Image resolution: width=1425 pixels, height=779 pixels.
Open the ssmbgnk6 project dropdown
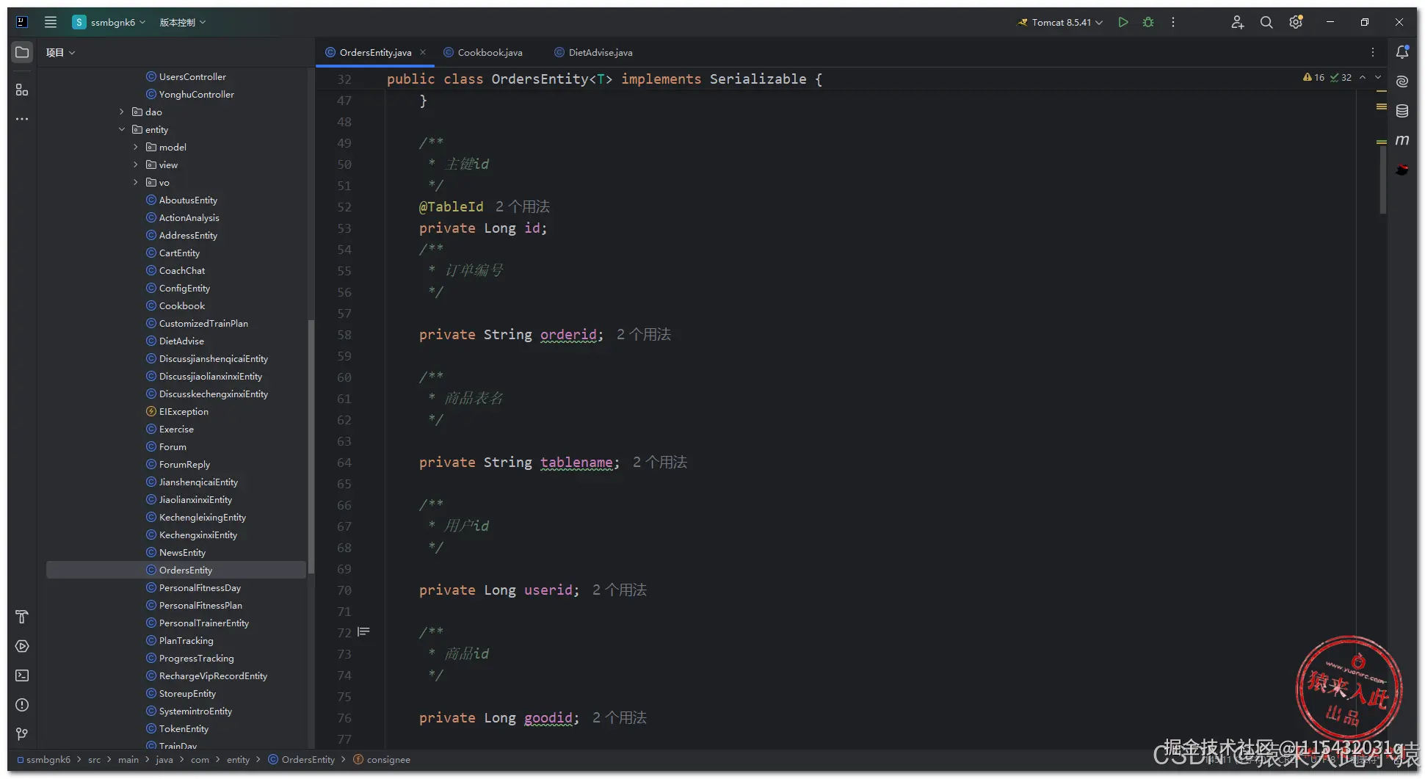pyautogui.click(x=109, y=22)
